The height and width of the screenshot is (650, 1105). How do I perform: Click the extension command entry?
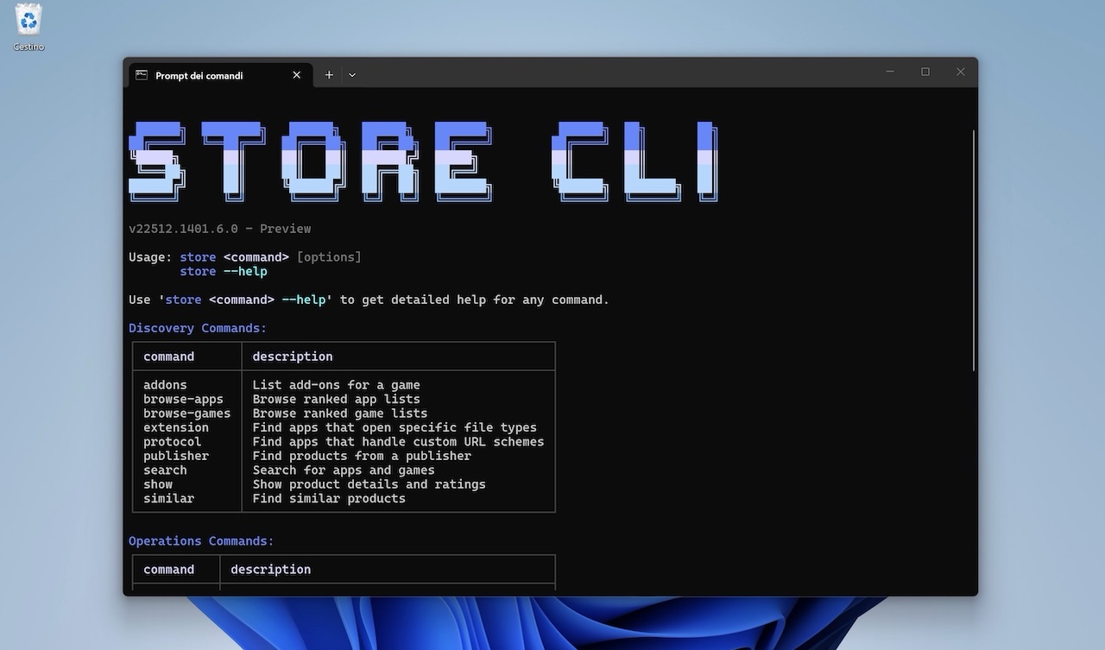[x=175, y=427]
